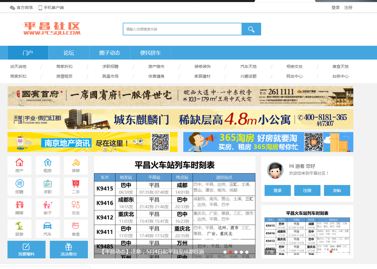Image resolution: width=377 pixels, height=269 pixels.
Task: Open the 体育健身 forum link
Action: click(157, 76)
